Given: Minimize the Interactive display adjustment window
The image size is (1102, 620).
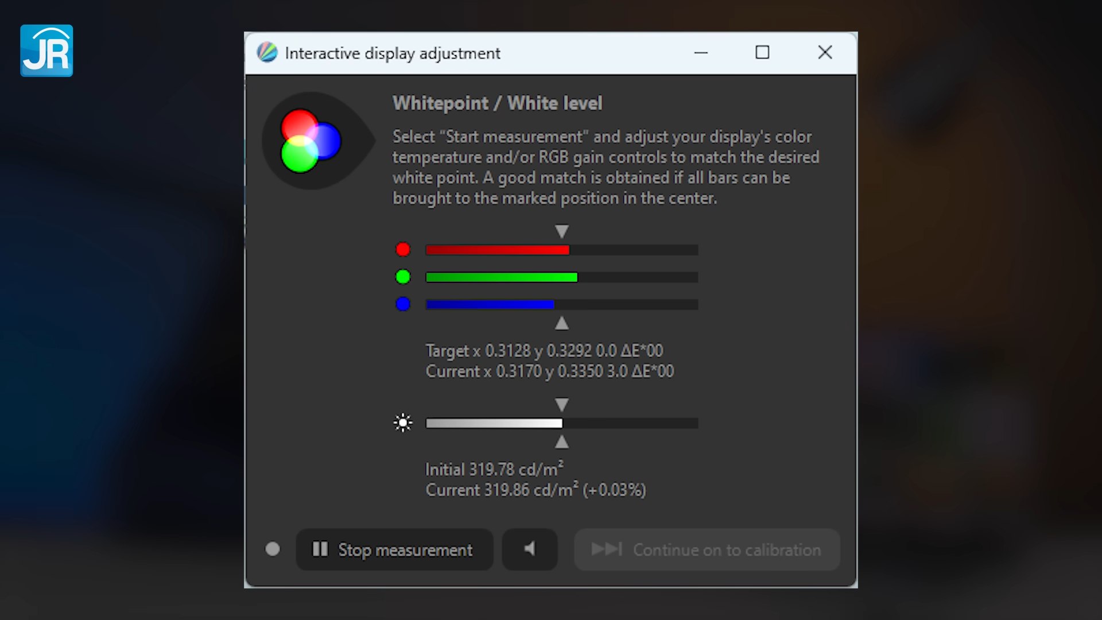Looking at the screenshot, I should pyautogui.click(x=701, y=53).
